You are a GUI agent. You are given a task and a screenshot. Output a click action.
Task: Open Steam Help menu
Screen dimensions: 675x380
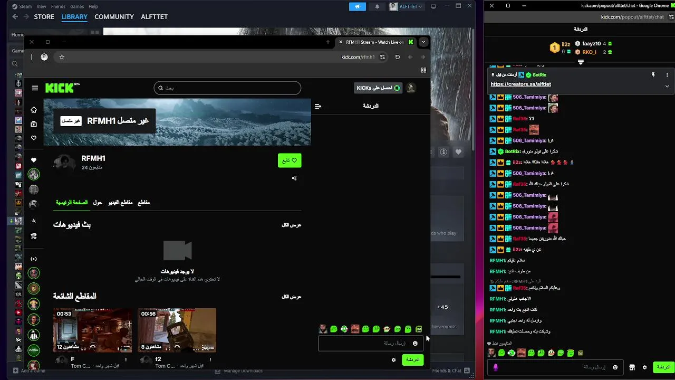(x=93, y=6)
